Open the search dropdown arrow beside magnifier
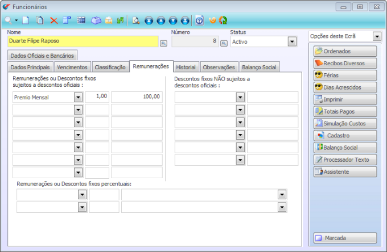Viewport: 387px width, 252px height. [17, 20]
